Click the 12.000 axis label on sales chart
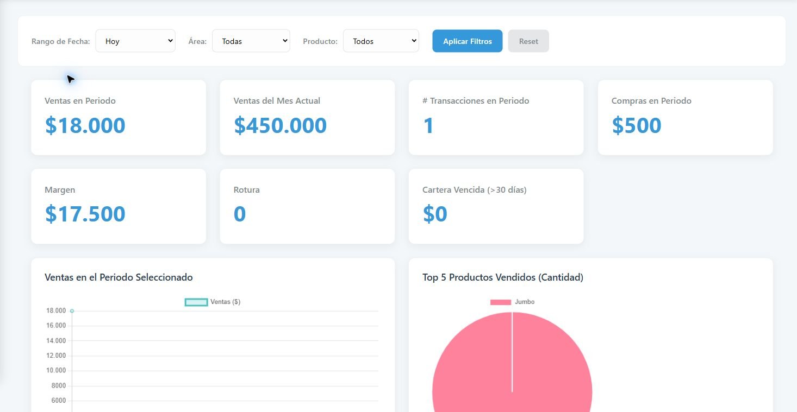797x412 pixels. (57, 356)
